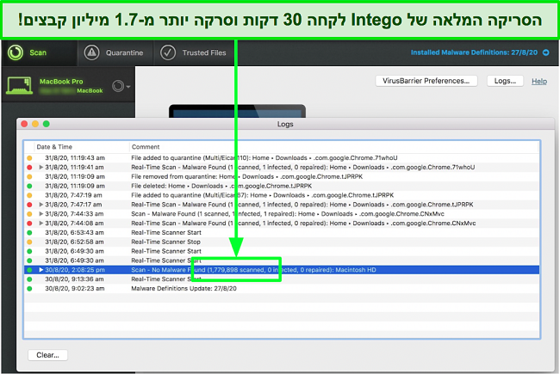
Task: Select the 11:19:43 am quarantine log row
Action: tap(282, 158)
